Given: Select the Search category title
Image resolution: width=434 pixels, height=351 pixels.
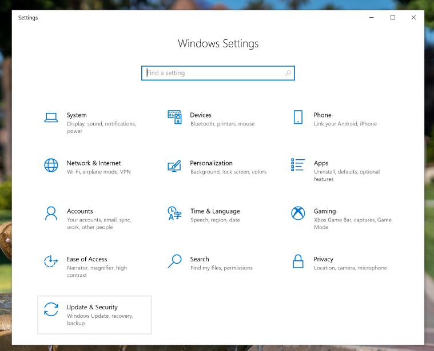Looking at the screenshot, I should point(200,259).
